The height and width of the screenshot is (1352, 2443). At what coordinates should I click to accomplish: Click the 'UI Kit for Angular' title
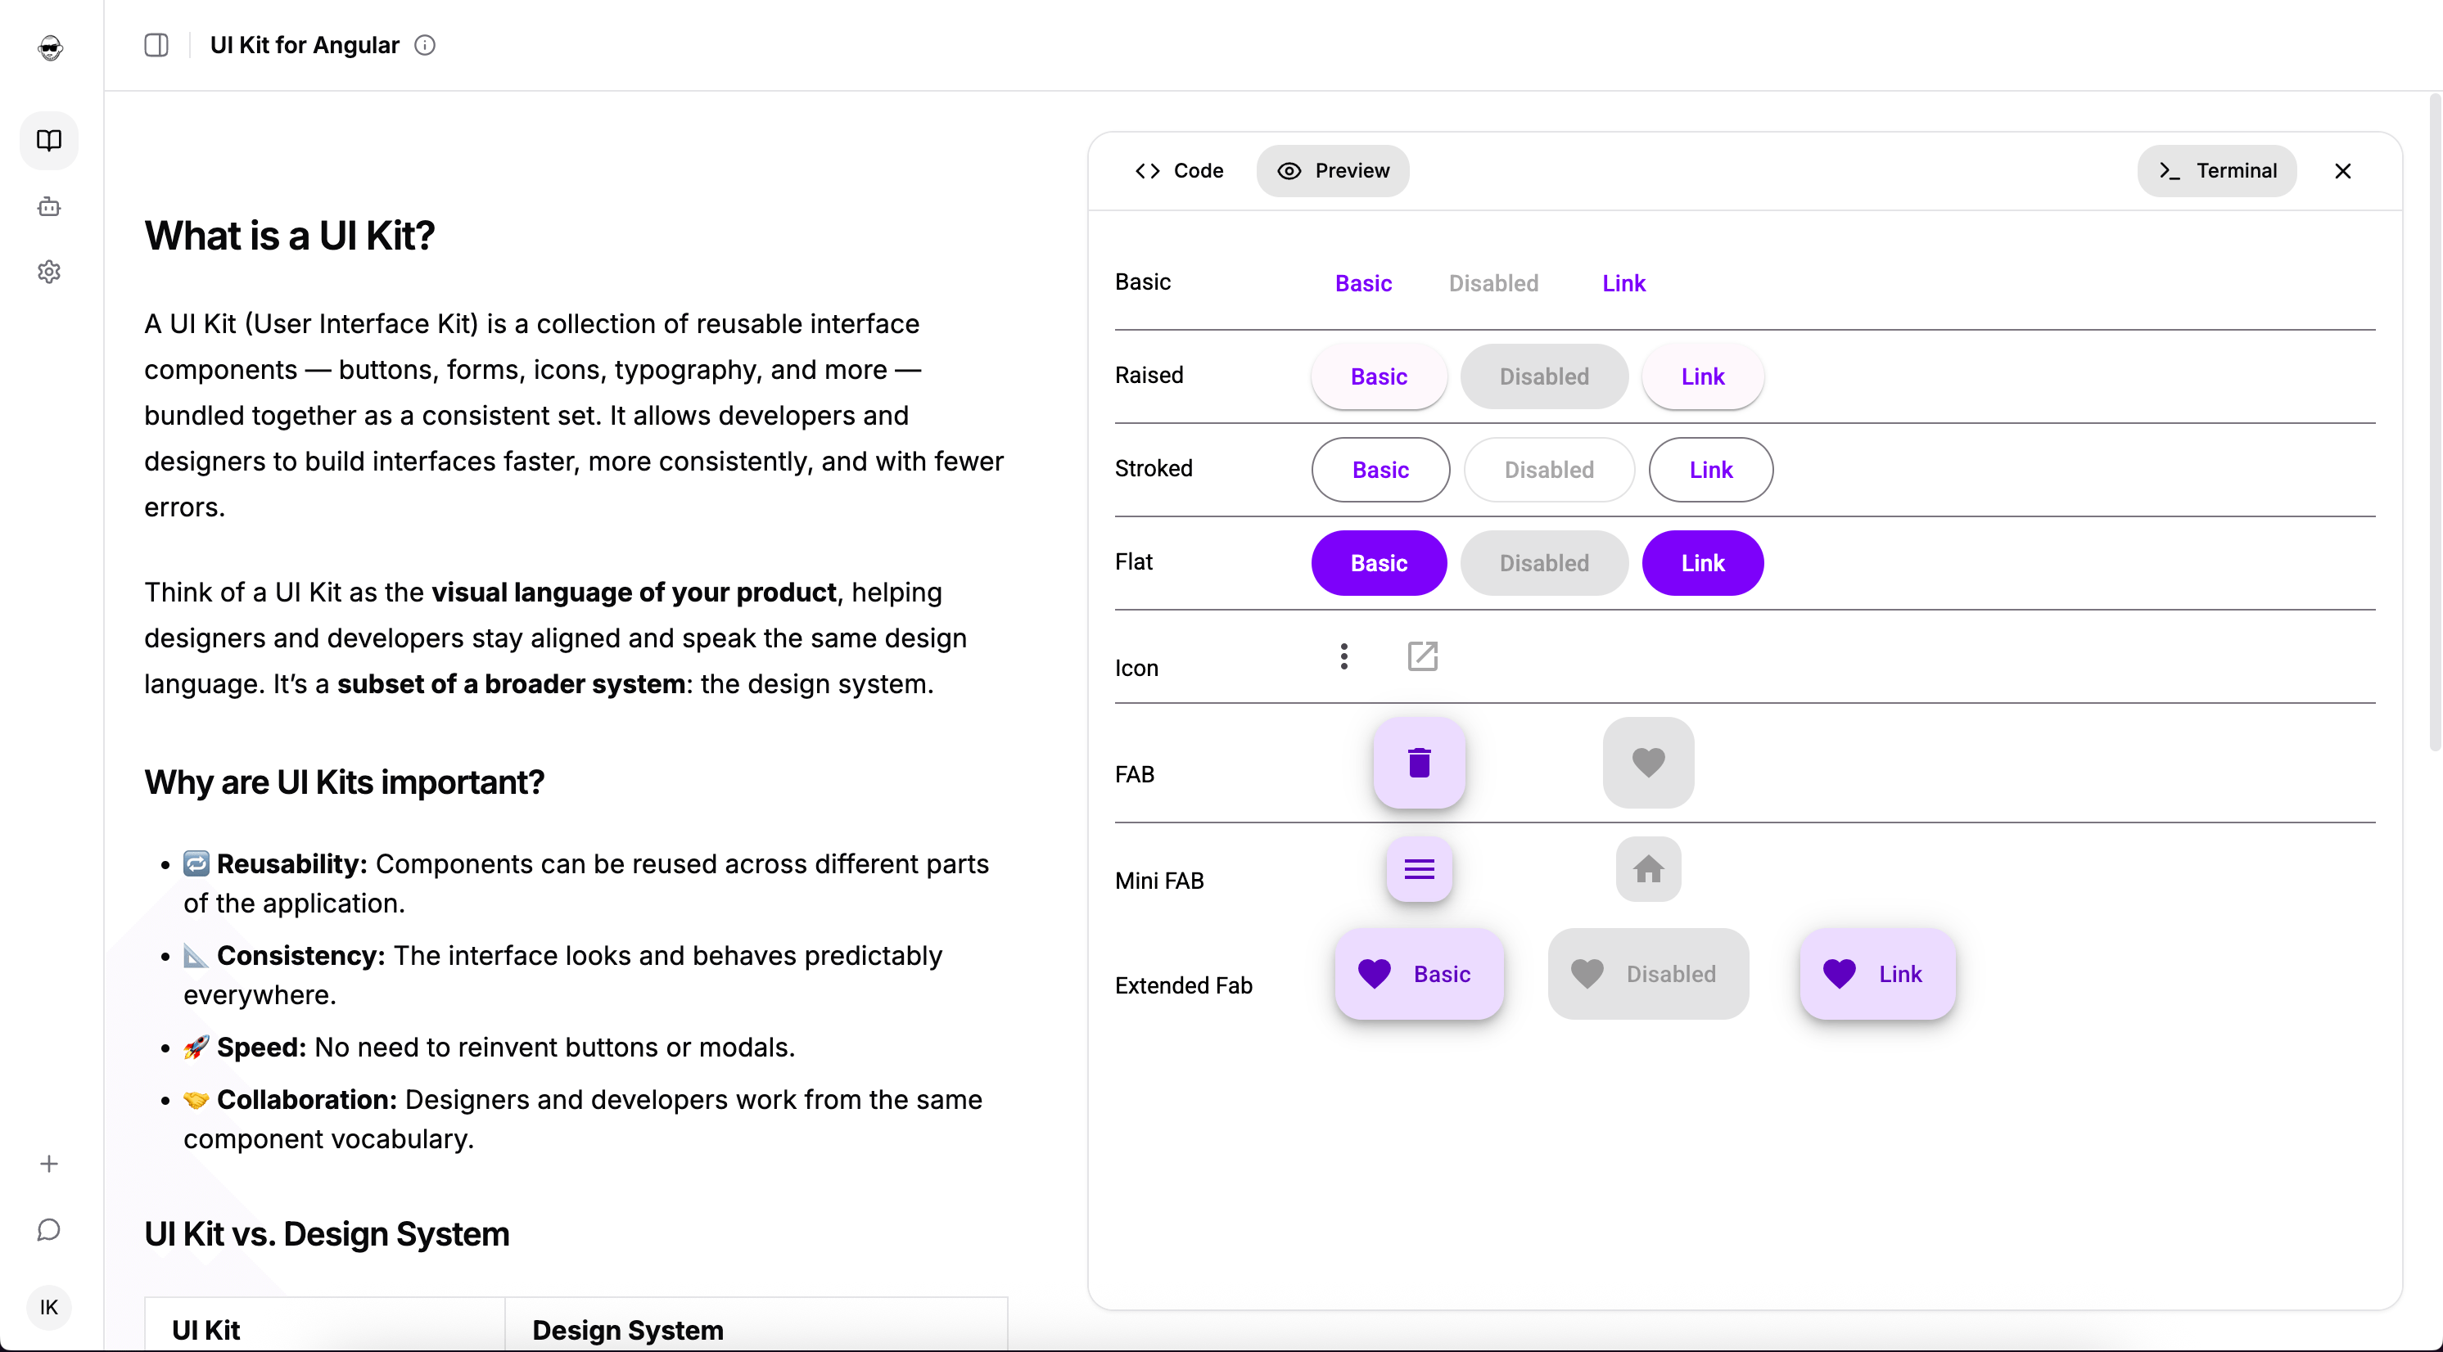[305, 44]
